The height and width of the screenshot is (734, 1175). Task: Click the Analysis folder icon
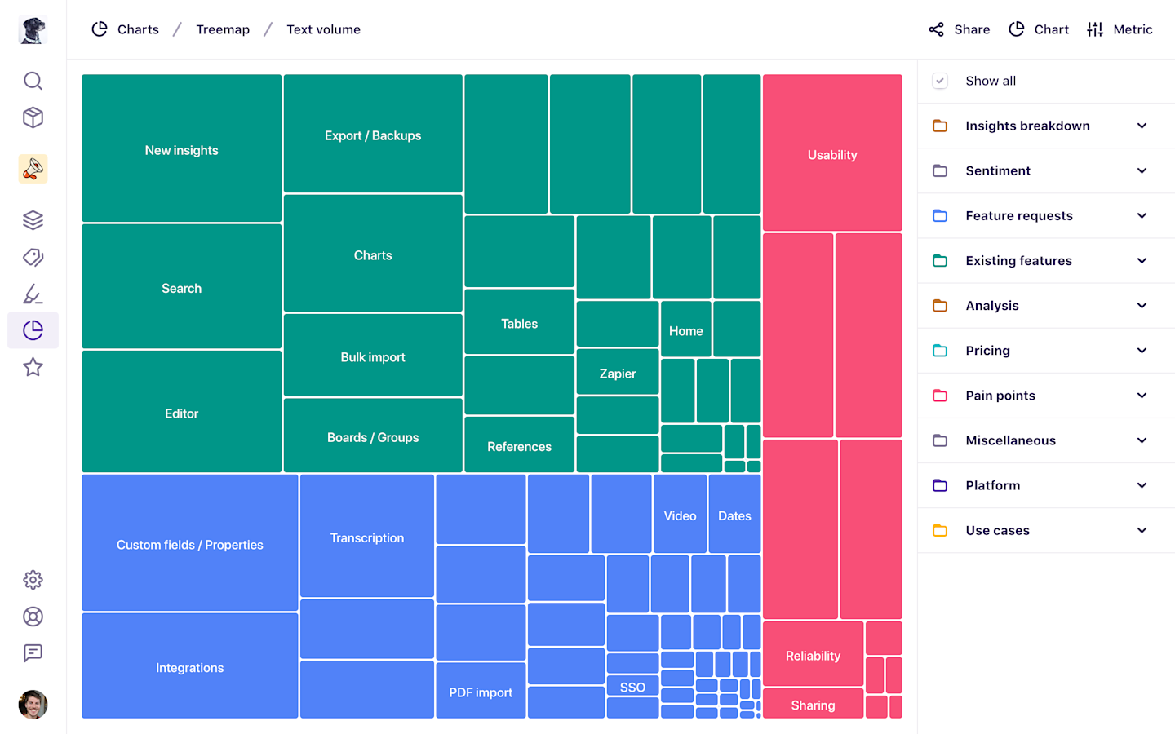(x=940, y=305)
